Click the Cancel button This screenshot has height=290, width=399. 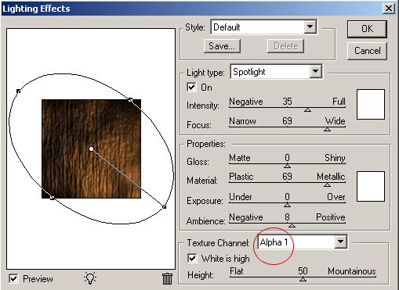[x=367, y=51]
